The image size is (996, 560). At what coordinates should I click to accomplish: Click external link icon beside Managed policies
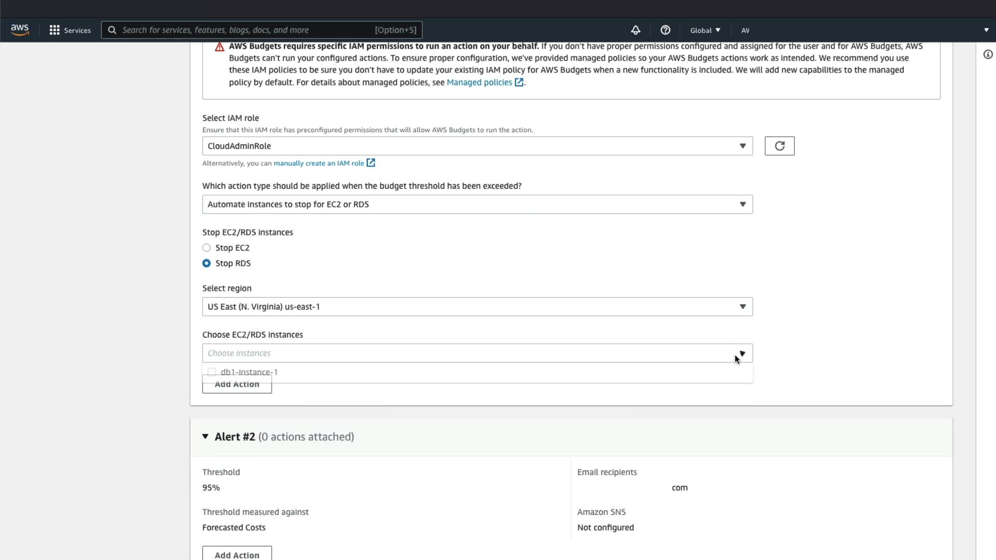519,82
